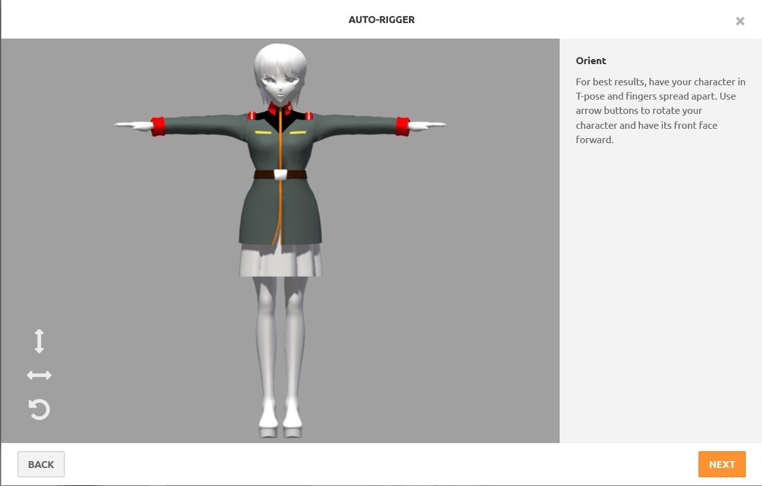This screenshot has height=486, width=762.
Task: Select the AUTO-RIGGER title text
Action: pos(382,20)
